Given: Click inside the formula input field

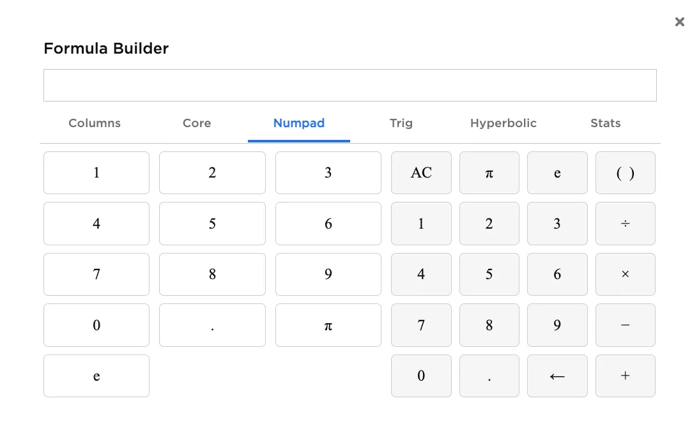Looking at the screenshot, I should (350, 84).
